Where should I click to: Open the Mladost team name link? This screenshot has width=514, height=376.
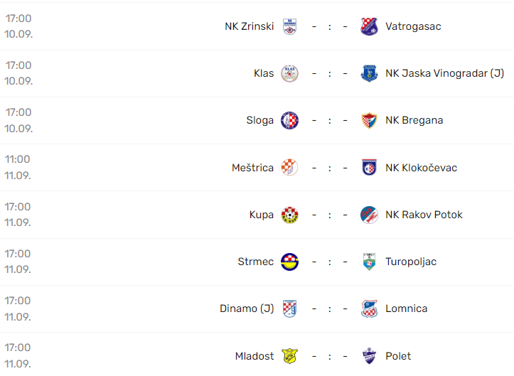(255, 356)
